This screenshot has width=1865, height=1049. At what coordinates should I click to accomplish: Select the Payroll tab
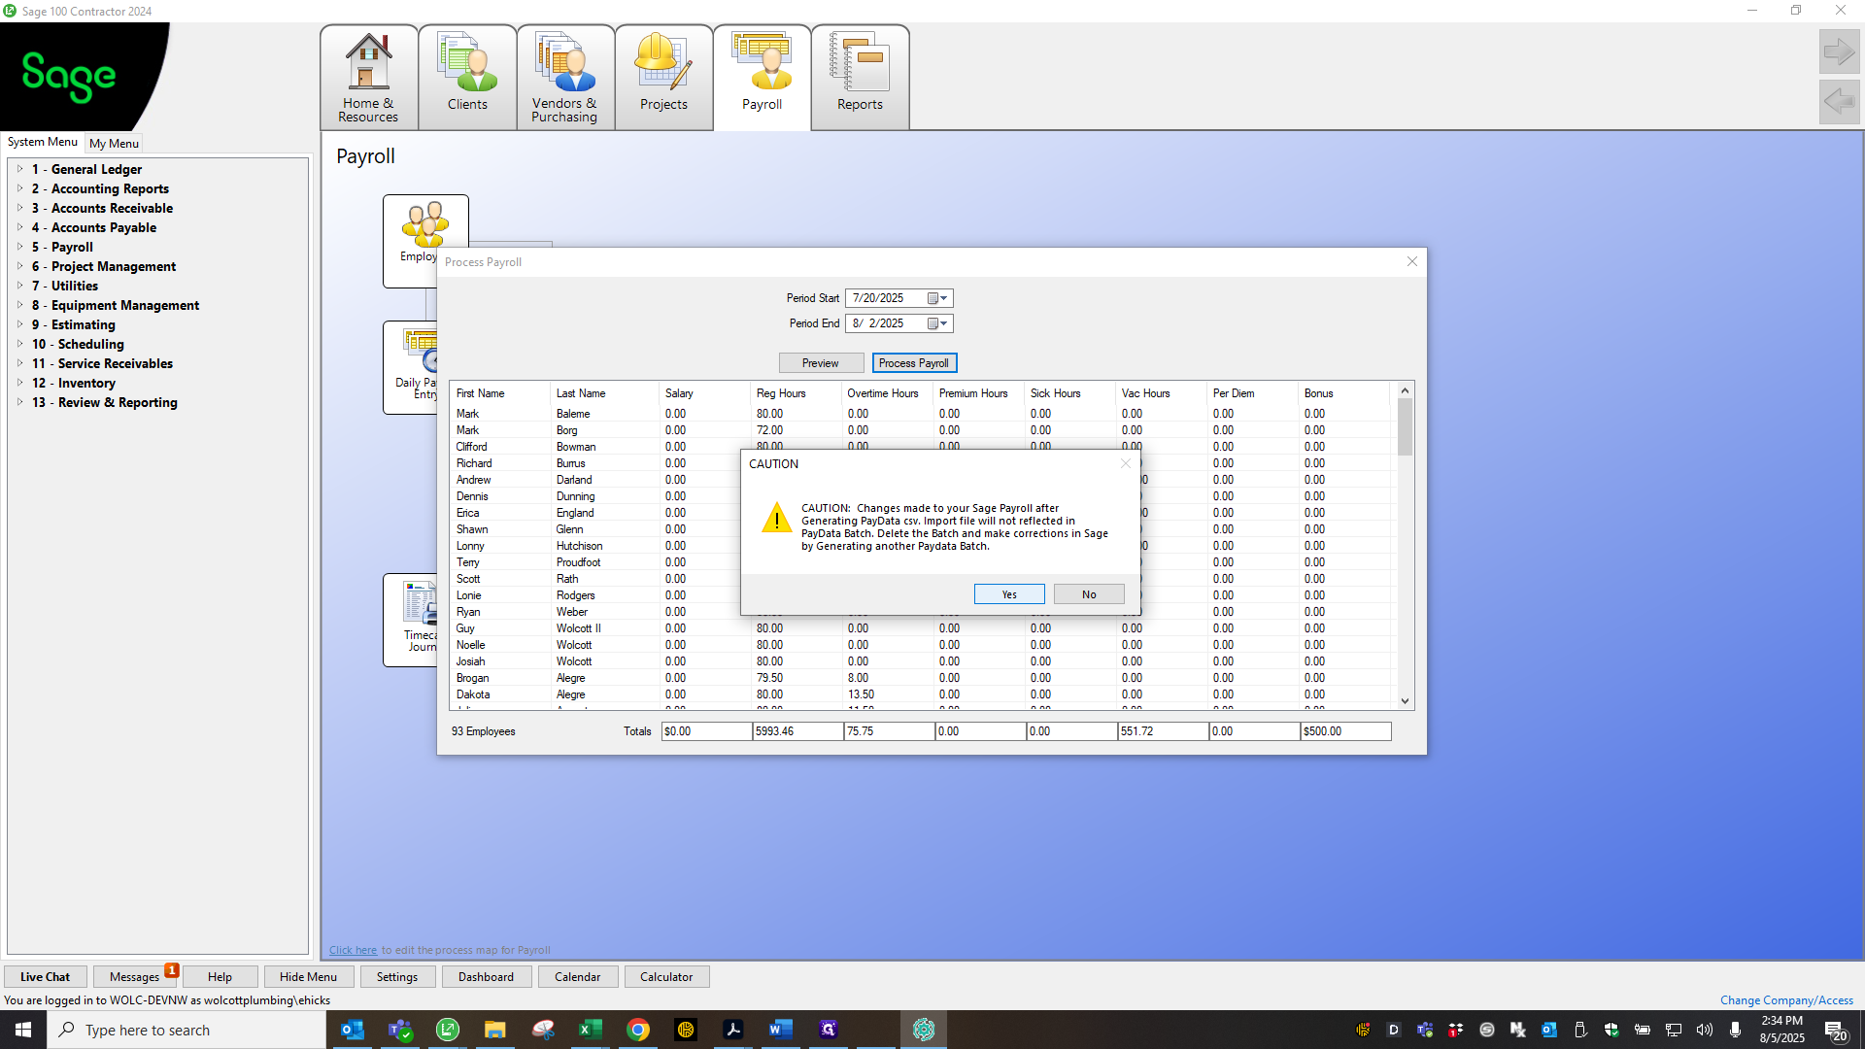[762, 78]
